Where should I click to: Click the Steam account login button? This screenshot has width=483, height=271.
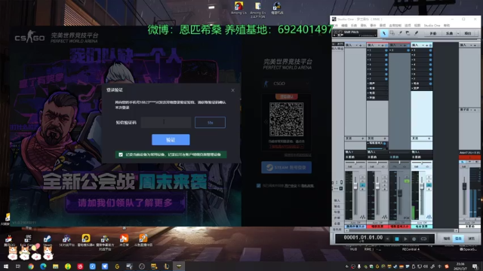point(287,167)
